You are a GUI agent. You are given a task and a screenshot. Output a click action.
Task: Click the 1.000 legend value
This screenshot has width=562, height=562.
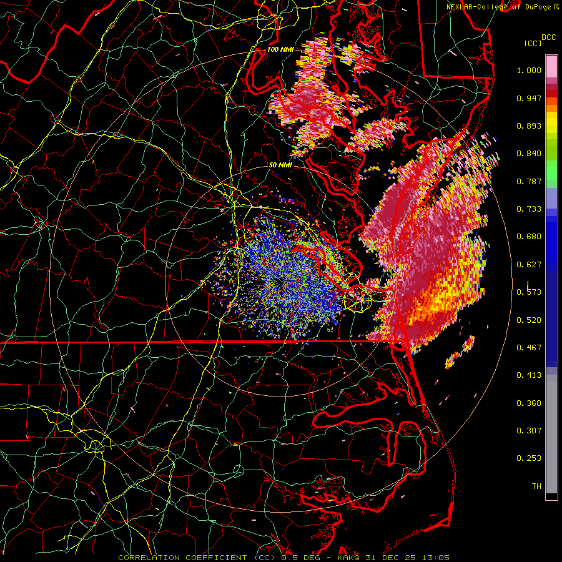click(x=529, y=70)
